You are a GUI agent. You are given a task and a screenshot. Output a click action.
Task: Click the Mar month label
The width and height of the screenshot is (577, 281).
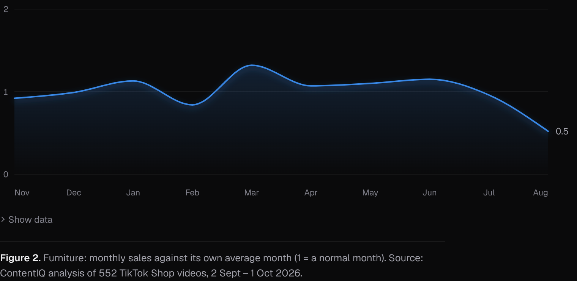tap(251, 193)
